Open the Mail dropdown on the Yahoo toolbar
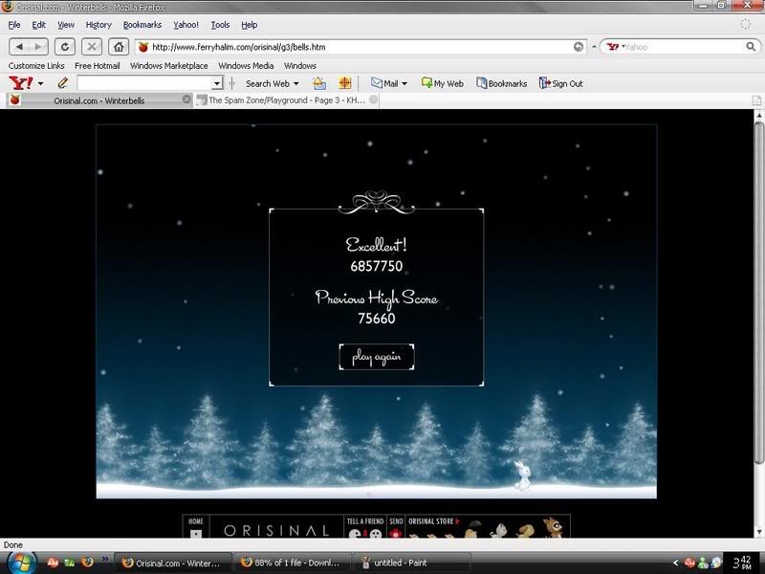Screen dimensions: 765x574 coord(404,84)
